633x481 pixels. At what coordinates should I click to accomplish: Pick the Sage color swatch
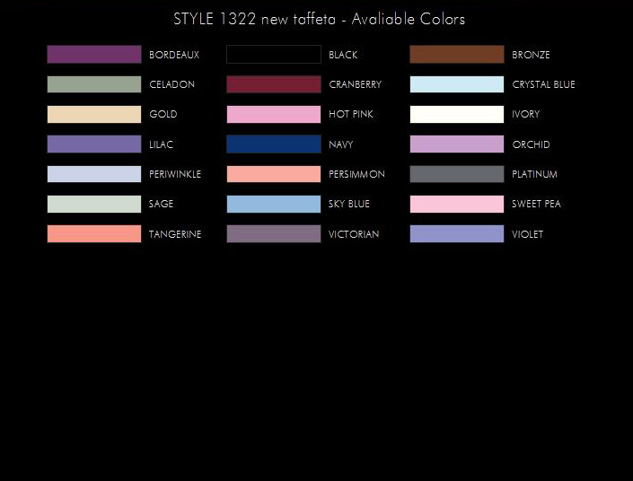coord(94,204)
